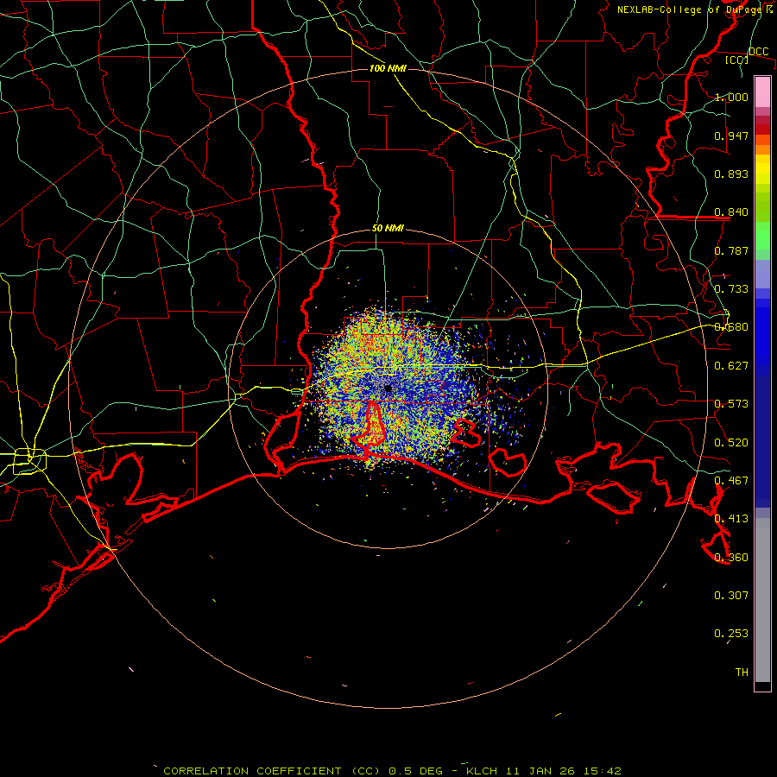
Task: Click the yellow Houston highway loop on the map
Action: point(29,460)
